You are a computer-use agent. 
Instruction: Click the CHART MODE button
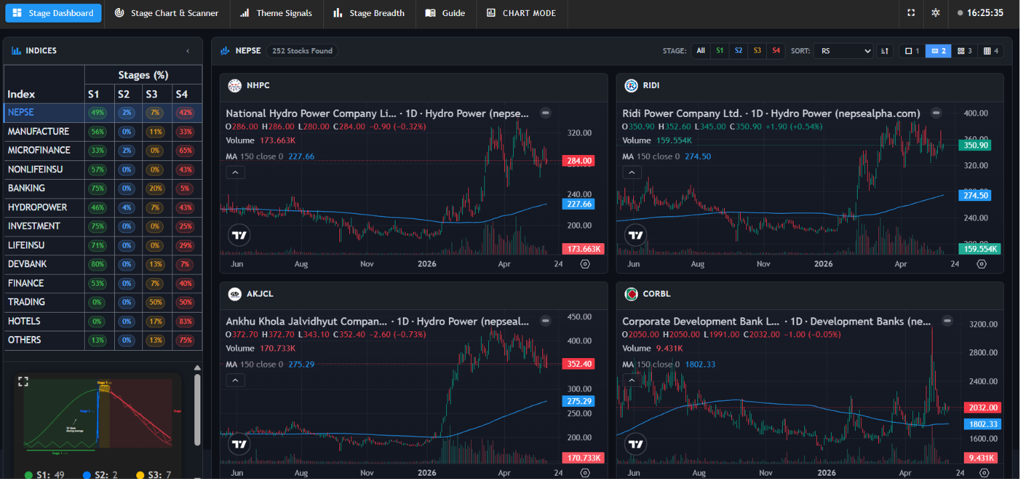(521, 13)
